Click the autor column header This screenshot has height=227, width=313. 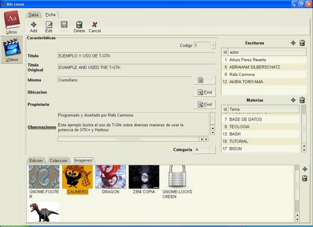click(x=267, y=52)
